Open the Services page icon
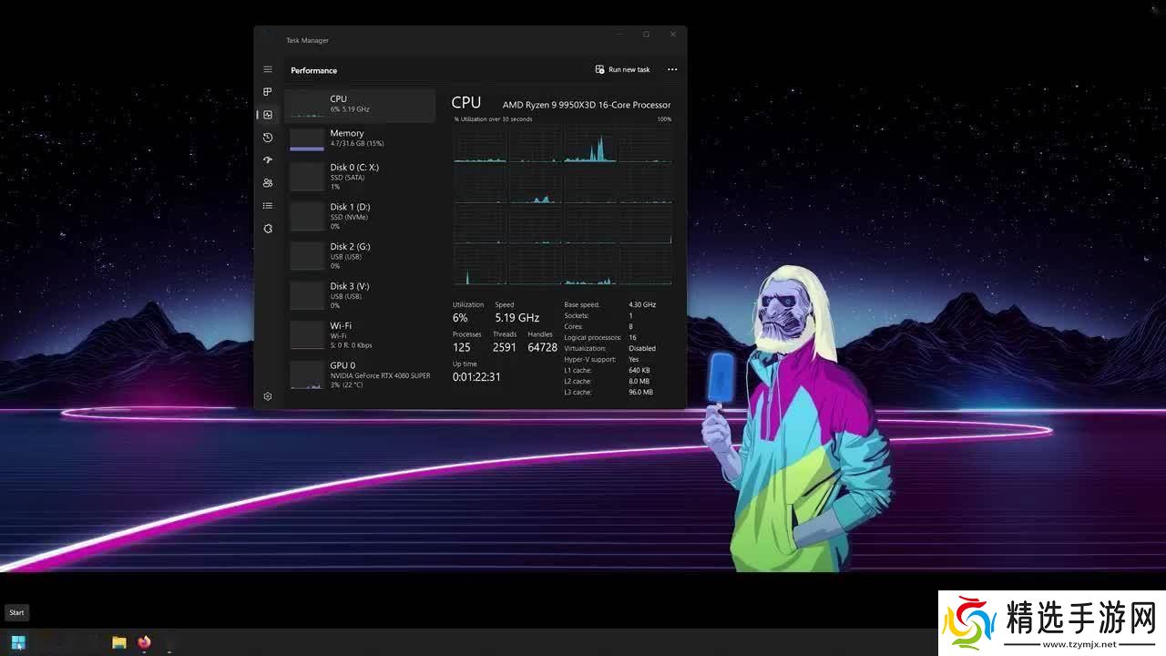 pos(268,229)
